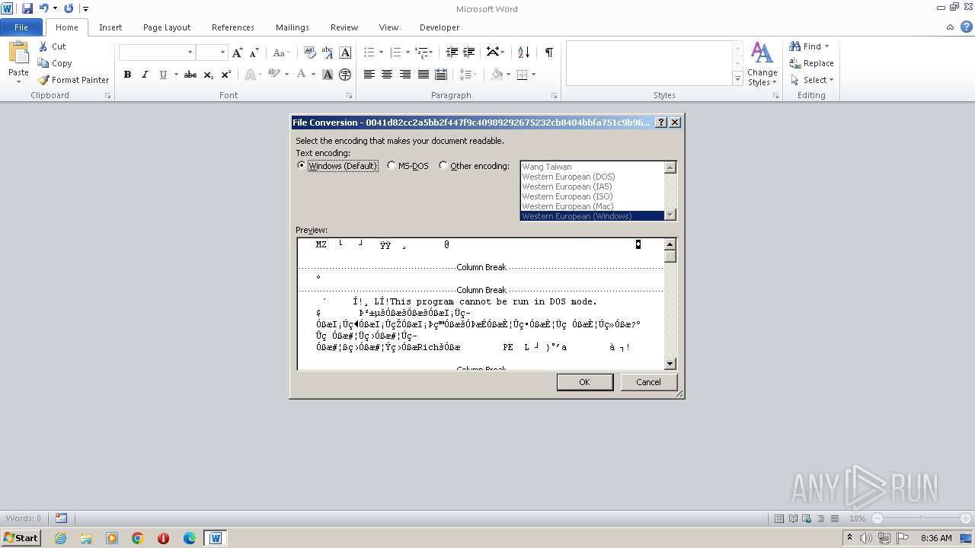This screenshot has height=548, width=975.
Task: Click preview pane scroll-down arrow
Action: tap(670, 364)
